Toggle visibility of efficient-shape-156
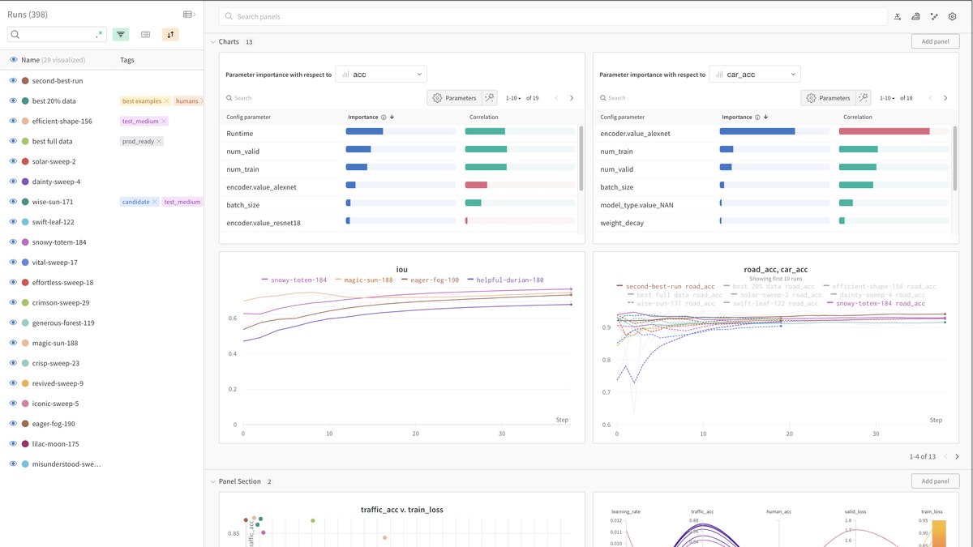973x547 pixels. pyautogui.click(x=13, y=122)
